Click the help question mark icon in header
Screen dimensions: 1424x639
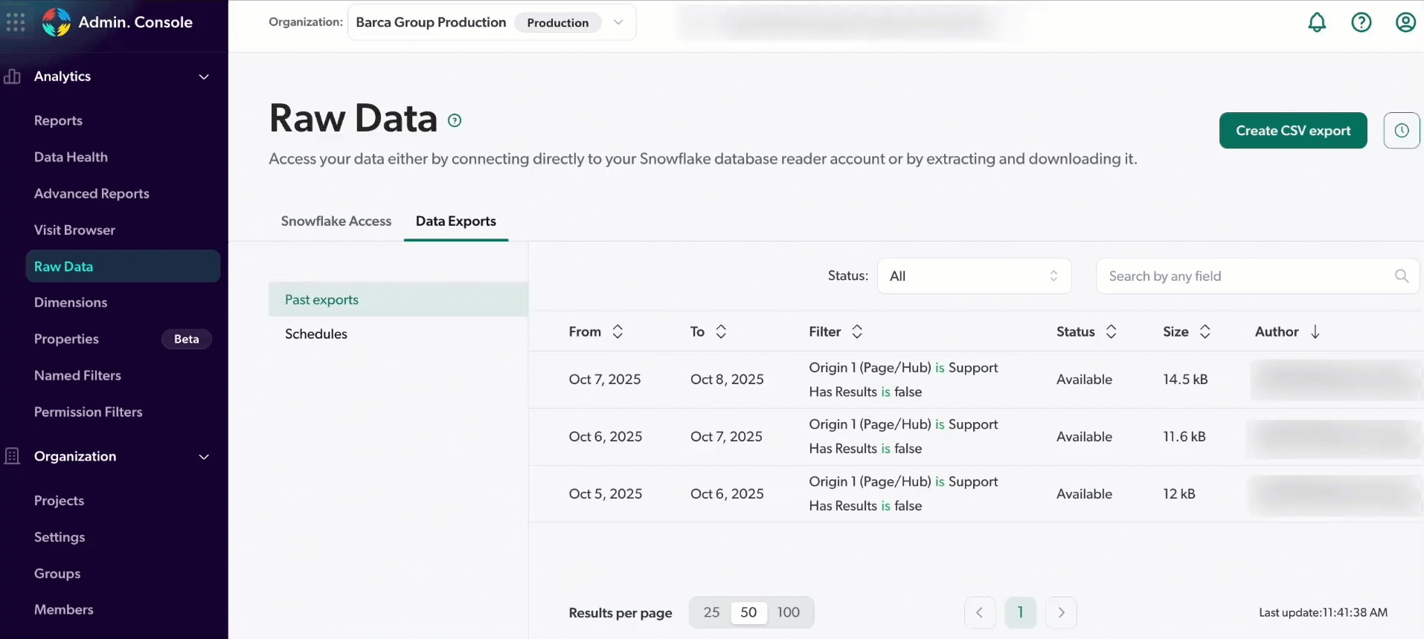[x=1361, y=22]
